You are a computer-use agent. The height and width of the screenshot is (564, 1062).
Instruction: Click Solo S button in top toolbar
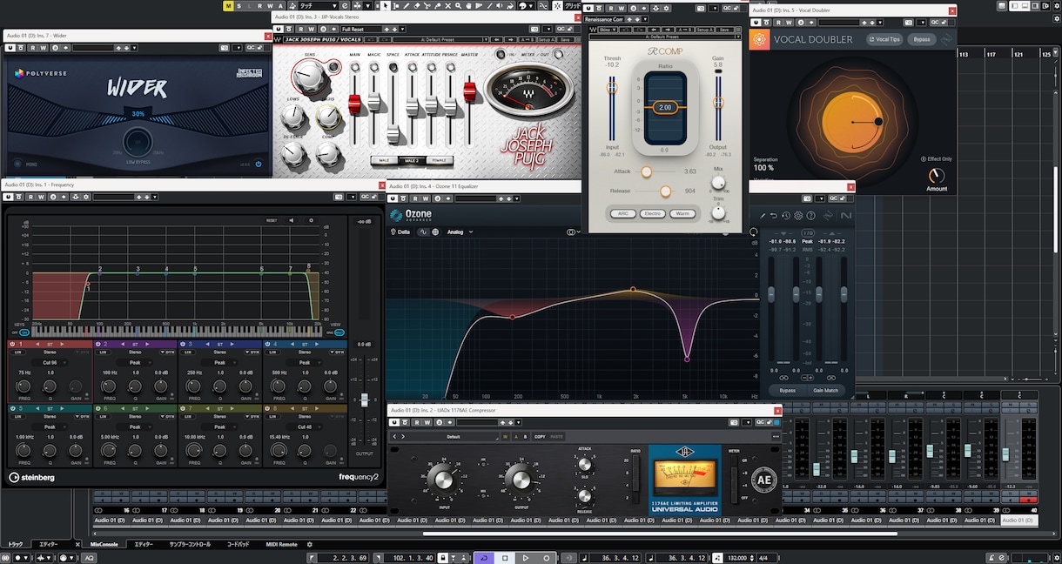coord(239,5)
